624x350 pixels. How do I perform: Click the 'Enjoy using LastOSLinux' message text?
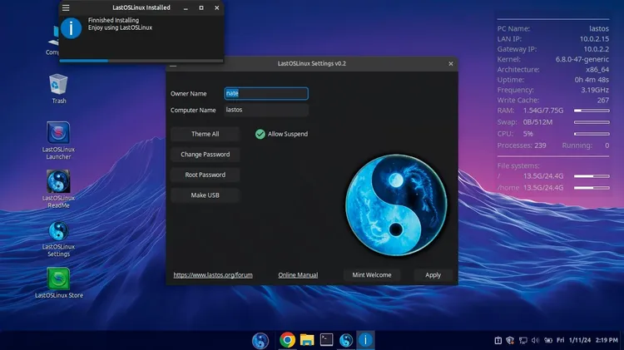click(x=120, y=27)
